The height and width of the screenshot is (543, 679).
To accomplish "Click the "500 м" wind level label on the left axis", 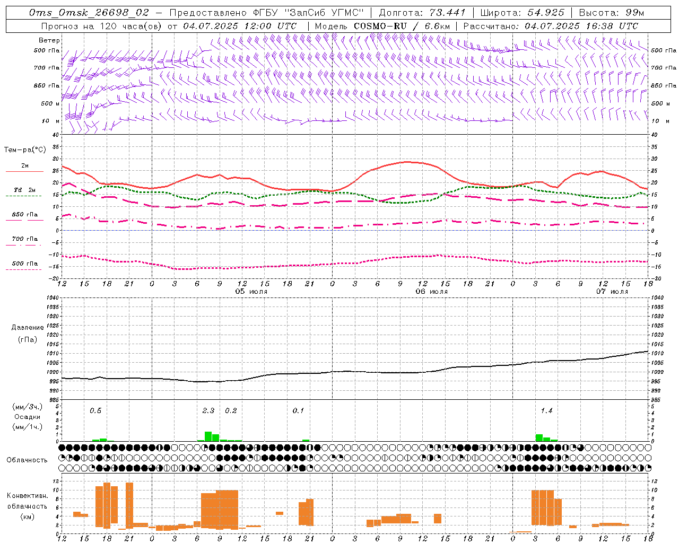I will click(x=50, y=103).
